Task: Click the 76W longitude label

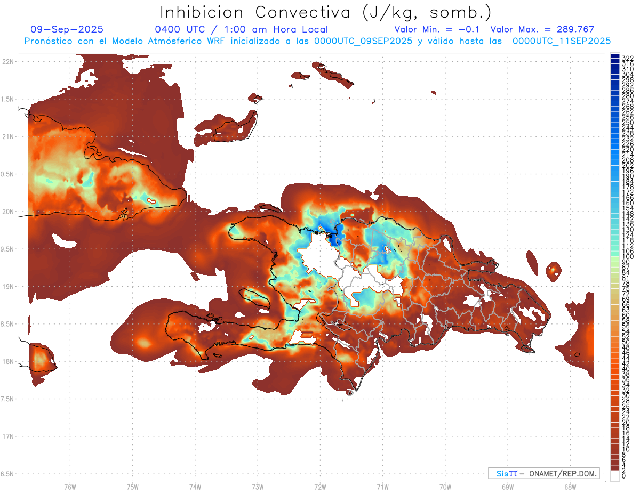Action: coord(70,487)
